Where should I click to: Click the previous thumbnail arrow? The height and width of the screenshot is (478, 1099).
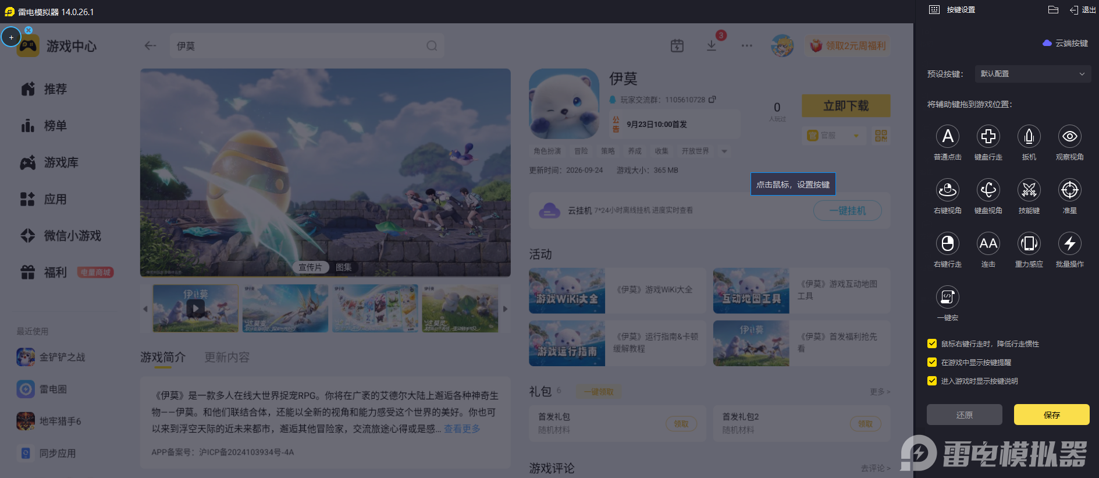pos(145,309)
